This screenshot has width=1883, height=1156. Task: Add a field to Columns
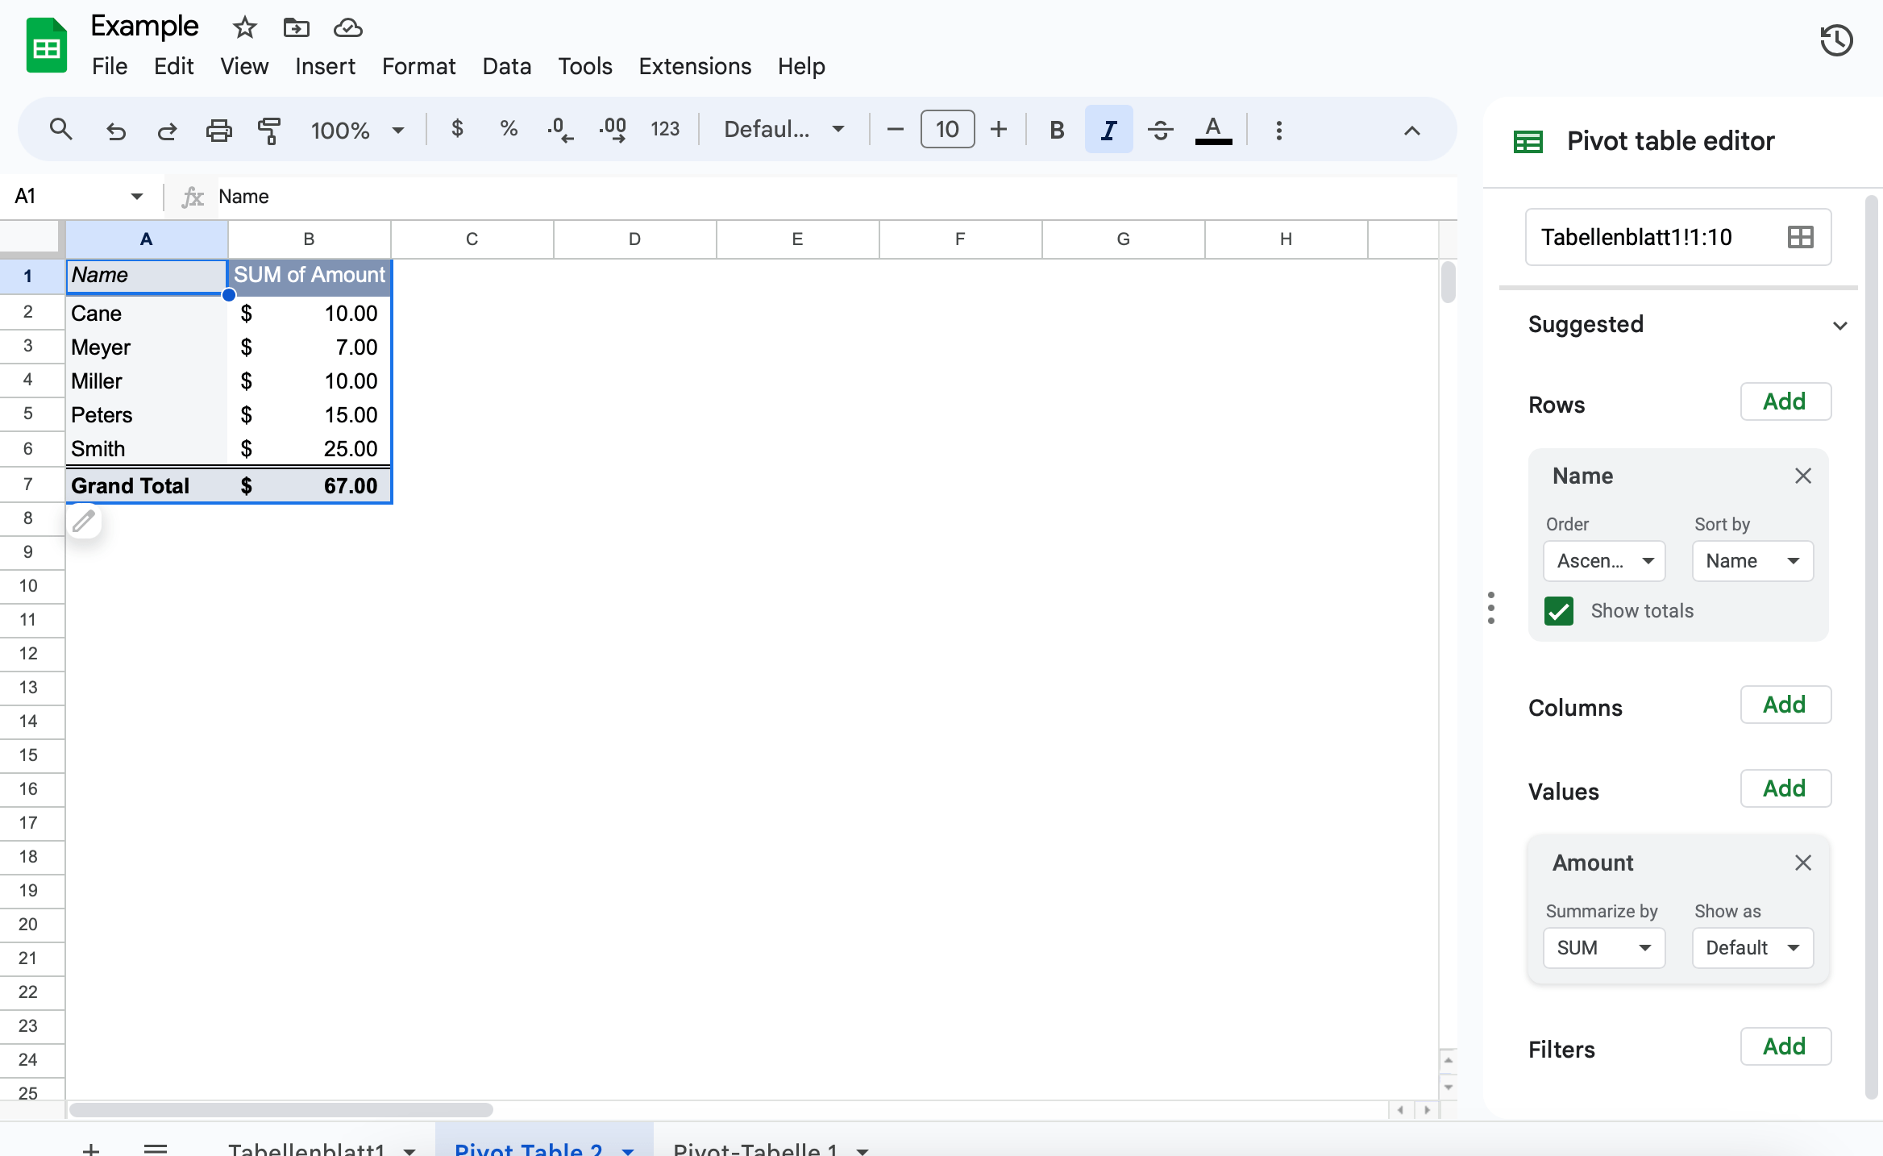coord(1785,705)
